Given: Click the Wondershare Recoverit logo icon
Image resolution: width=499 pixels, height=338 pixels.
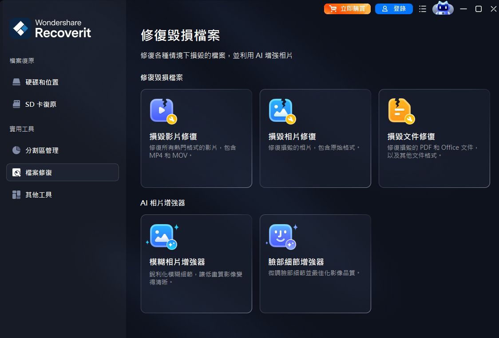Looking at the screenshot, I should (20, 29).
